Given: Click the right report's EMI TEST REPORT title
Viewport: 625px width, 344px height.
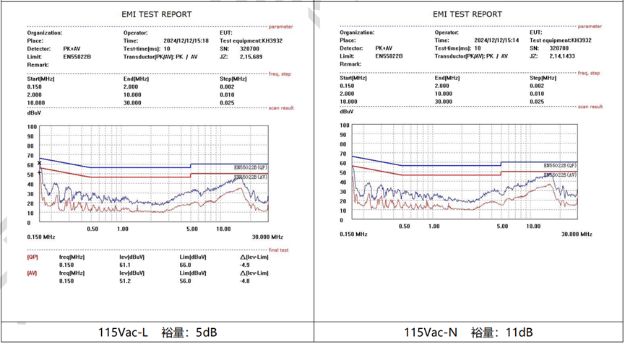Looking at the screenshot, I should 467,14.
